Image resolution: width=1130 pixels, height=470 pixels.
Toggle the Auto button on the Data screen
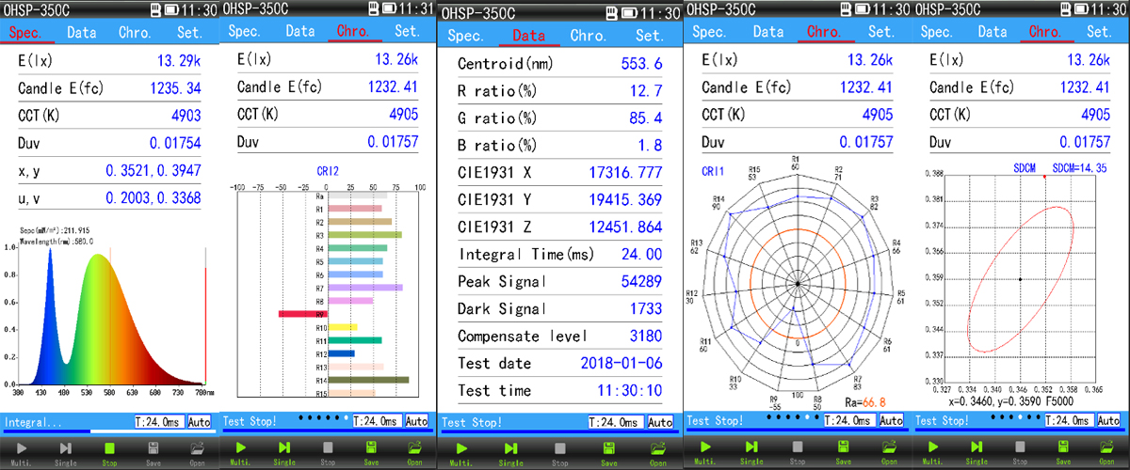tap(661, 423)
